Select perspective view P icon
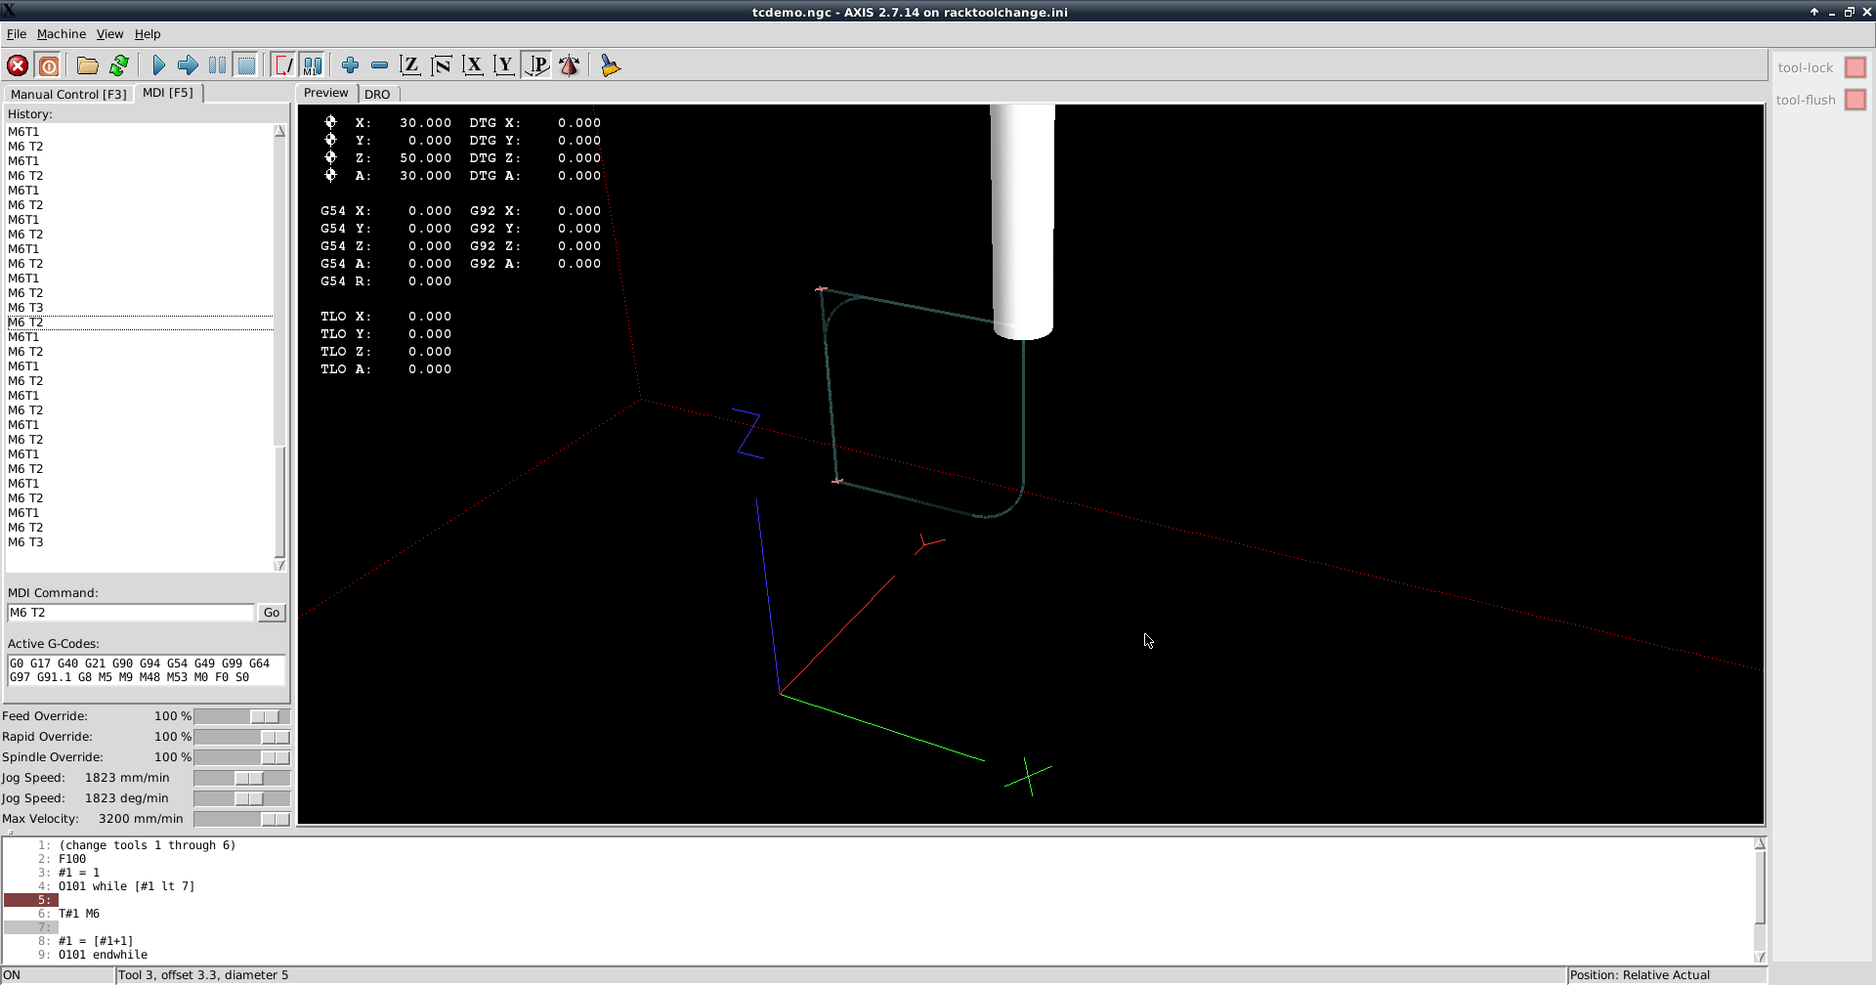Viewport: 1876px width, 985px height. [x=536, y=65]
